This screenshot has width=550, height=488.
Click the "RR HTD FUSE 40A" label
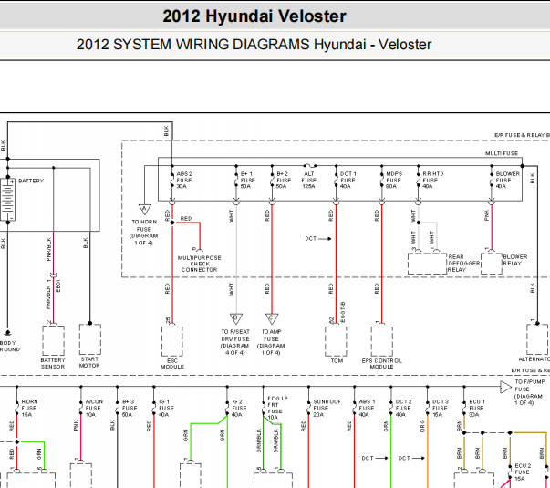(433, 180)
